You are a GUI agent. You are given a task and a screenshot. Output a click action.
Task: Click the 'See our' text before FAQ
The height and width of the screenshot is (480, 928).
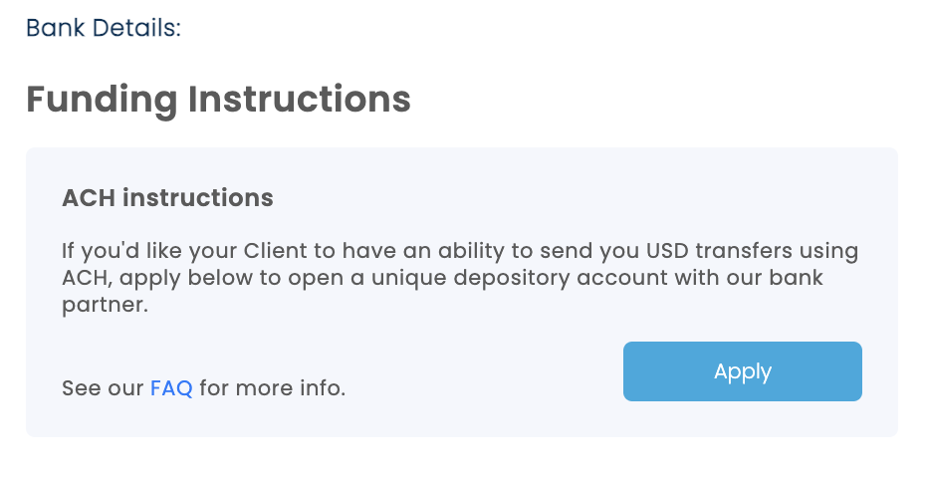pyautogui.click(x=103, y=387)
